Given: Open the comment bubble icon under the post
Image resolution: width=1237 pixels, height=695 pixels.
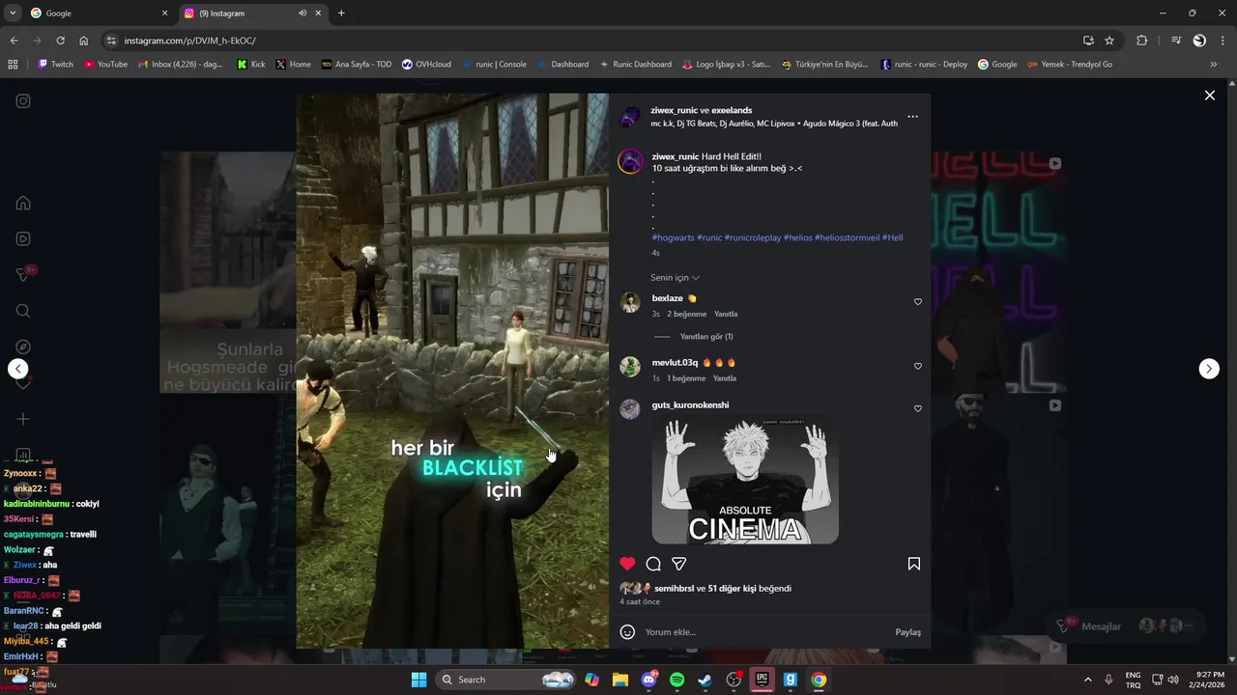Looking at the screenshot, I should (653, 564).
